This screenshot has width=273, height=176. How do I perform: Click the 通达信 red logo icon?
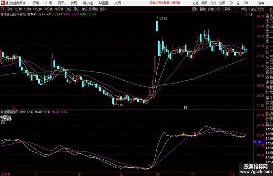pos(3,3)
